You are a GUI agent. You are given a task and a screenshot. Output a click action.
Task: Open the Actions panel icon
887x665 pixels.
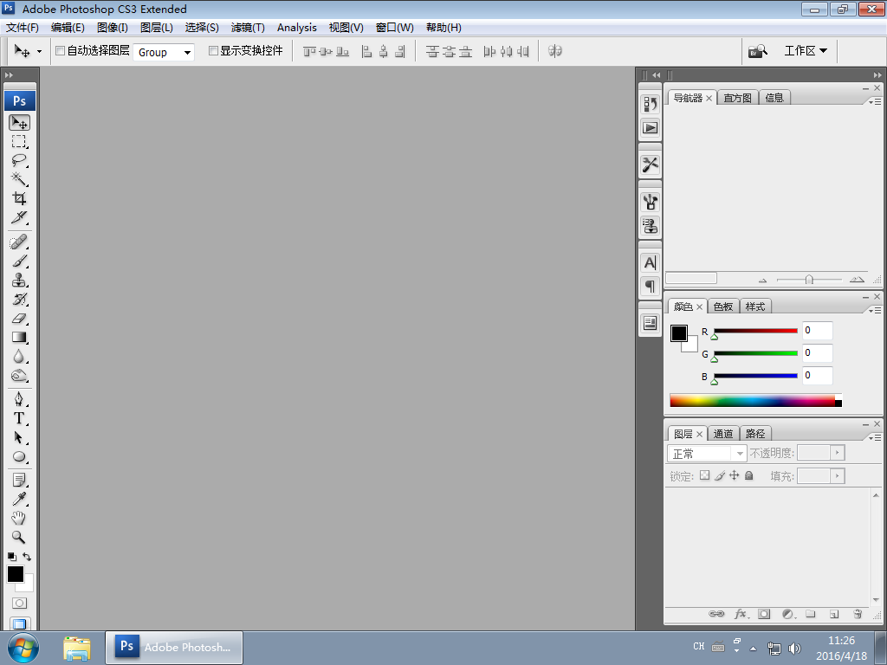(650, 128)
